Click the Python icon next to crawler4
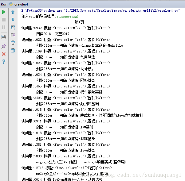Viewport: 185px width, 181px height. pos(11,4)
